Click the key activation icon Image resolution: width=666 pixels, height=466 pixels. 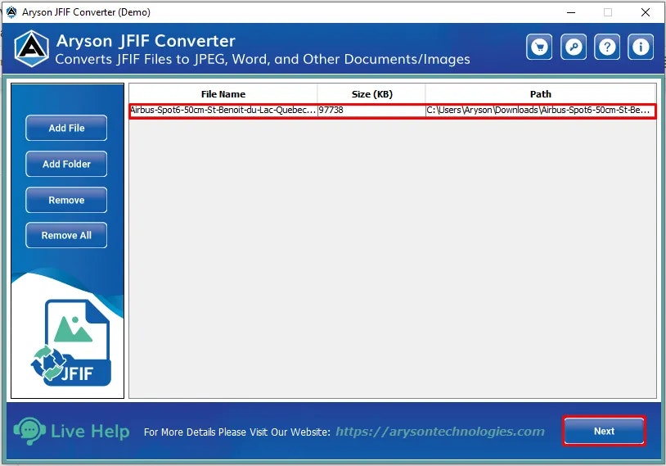[x=574, y=47]
